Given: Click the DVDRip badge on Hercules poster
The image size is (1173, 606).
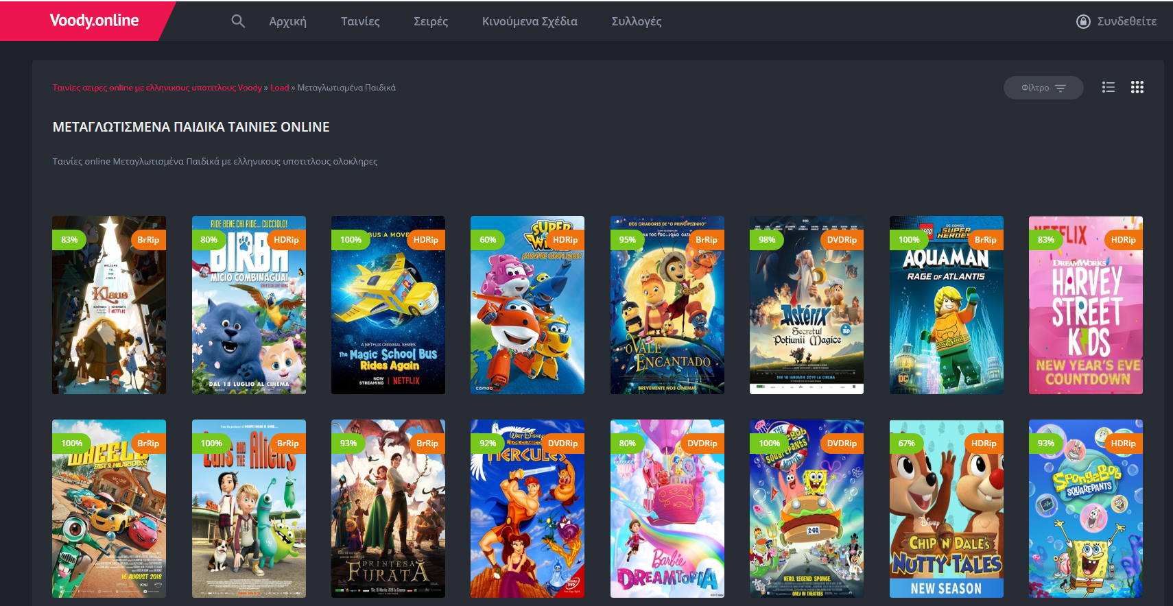Looking at the screenshot, I should click(x=562, y=444).
